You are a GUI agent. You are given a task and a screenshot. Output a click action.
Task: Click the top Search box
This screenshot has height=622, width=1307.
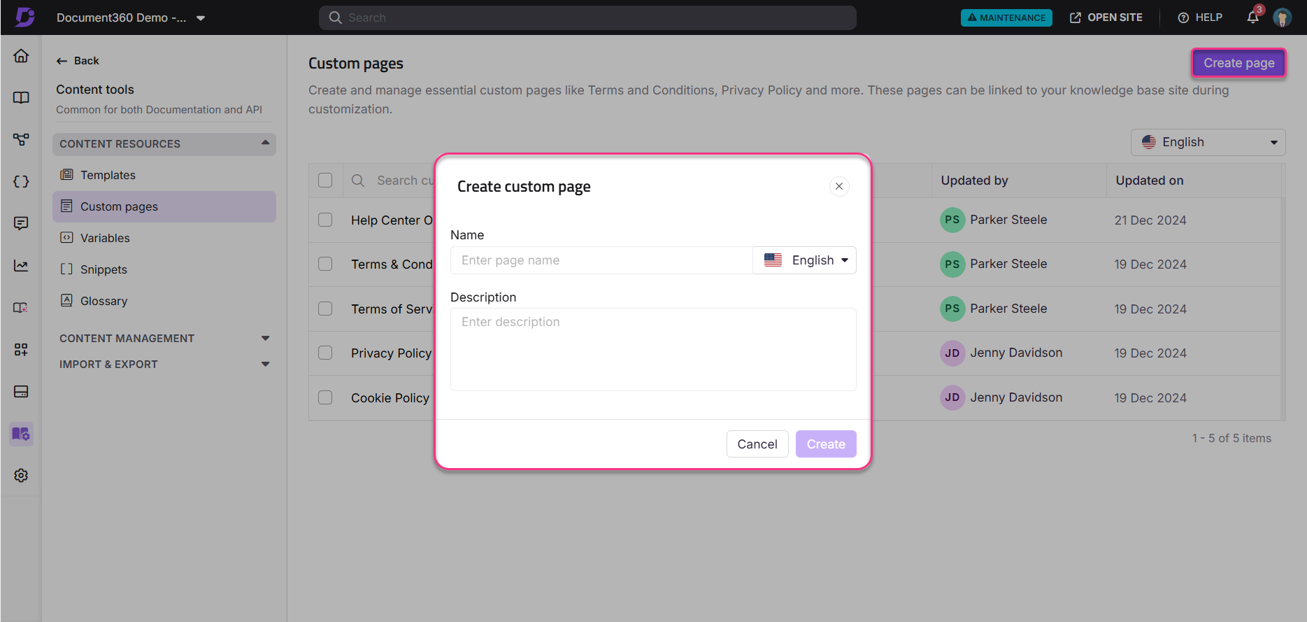(587, 17)
